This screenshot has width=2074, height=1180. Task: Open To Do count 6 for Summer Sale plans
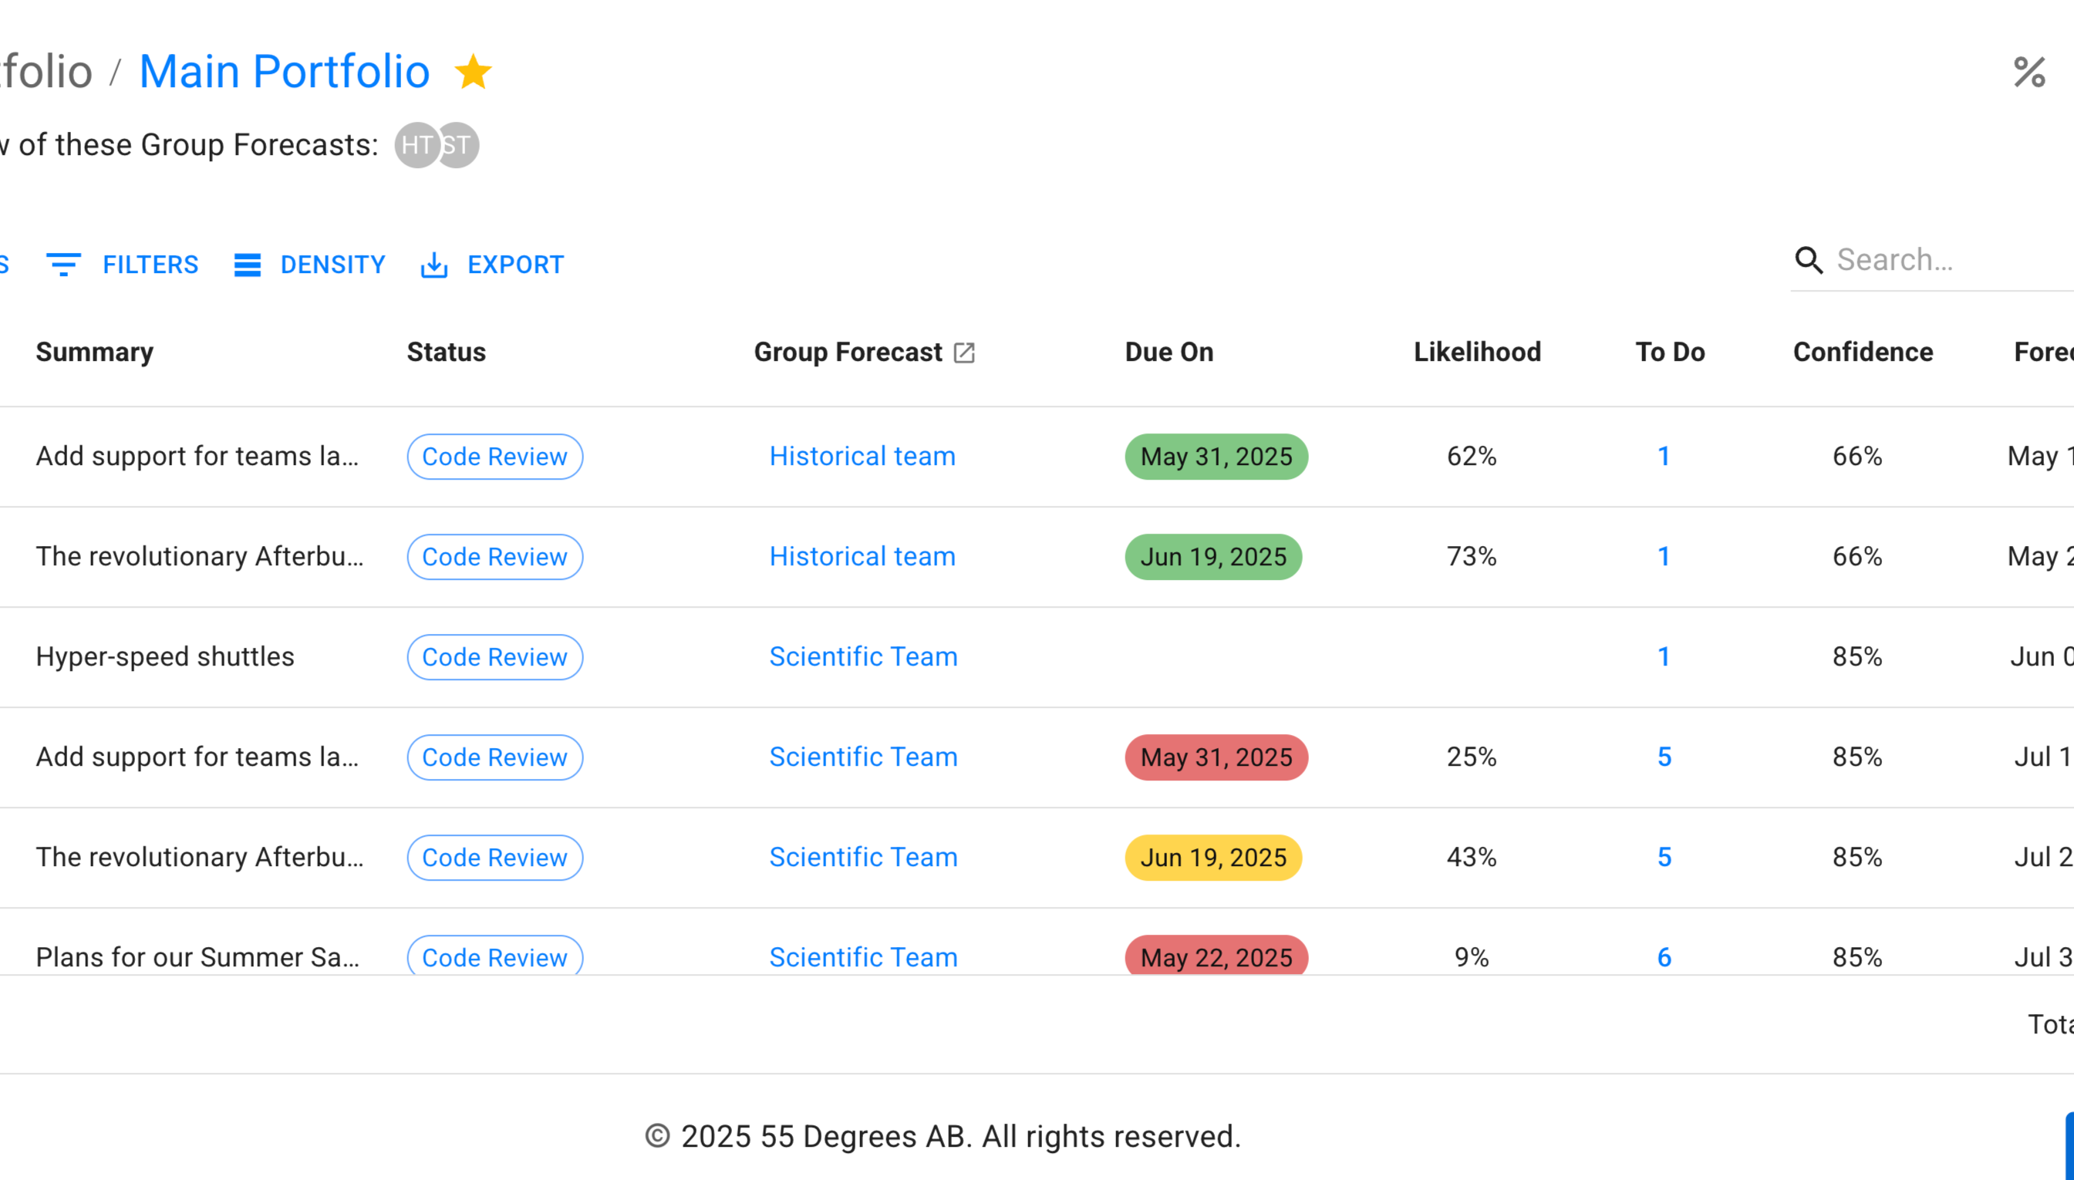pyautogui.click(x=1664, y=957)
